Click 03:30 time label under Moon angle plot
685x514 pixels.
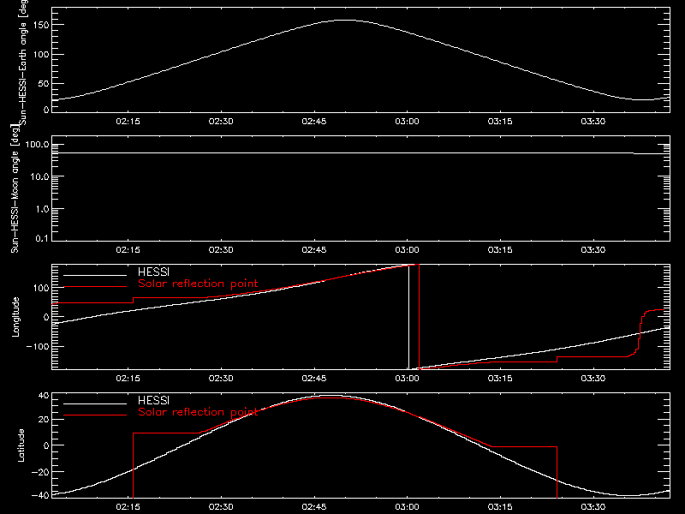(x=593, y=250)
